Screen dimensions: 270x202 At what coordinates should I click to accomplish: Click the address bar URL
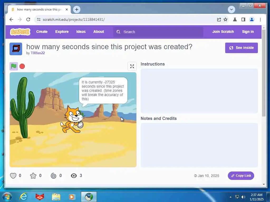click(74, 19)
